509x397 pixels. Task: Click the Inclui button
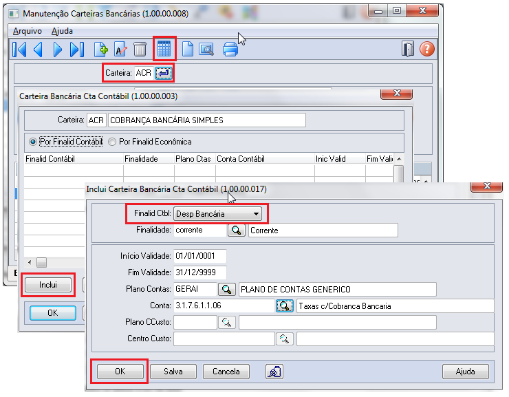click(48, 285)
